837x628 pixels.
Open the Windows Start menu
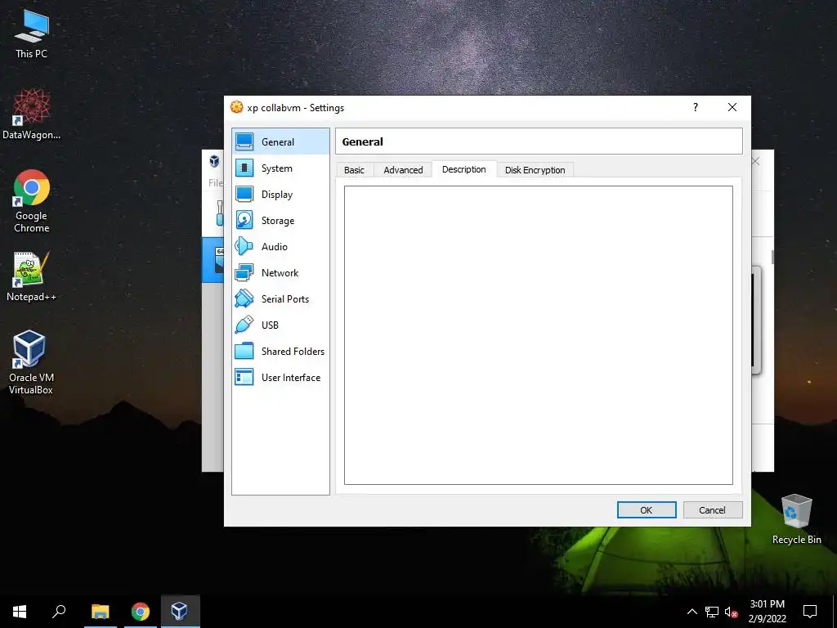20,612
